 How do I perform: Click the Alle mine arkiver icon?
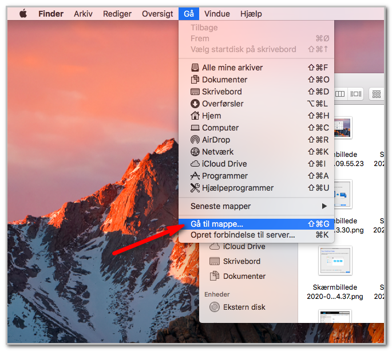point(195,68)
